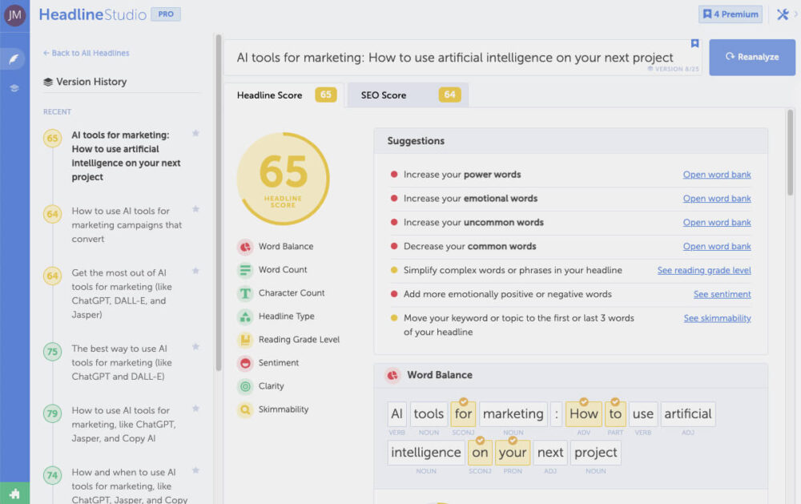Star the headline scoring 75

click(x=195, y=347)
